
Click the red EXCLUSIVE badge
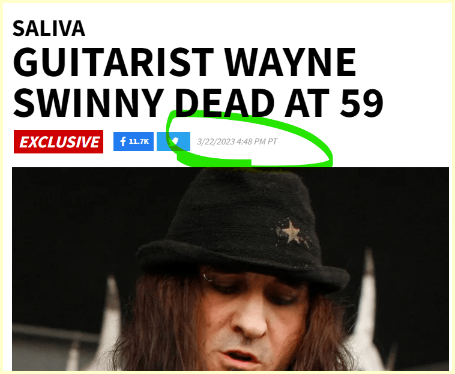[59, 141]
